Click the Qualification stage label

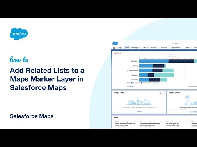[135, 61]
